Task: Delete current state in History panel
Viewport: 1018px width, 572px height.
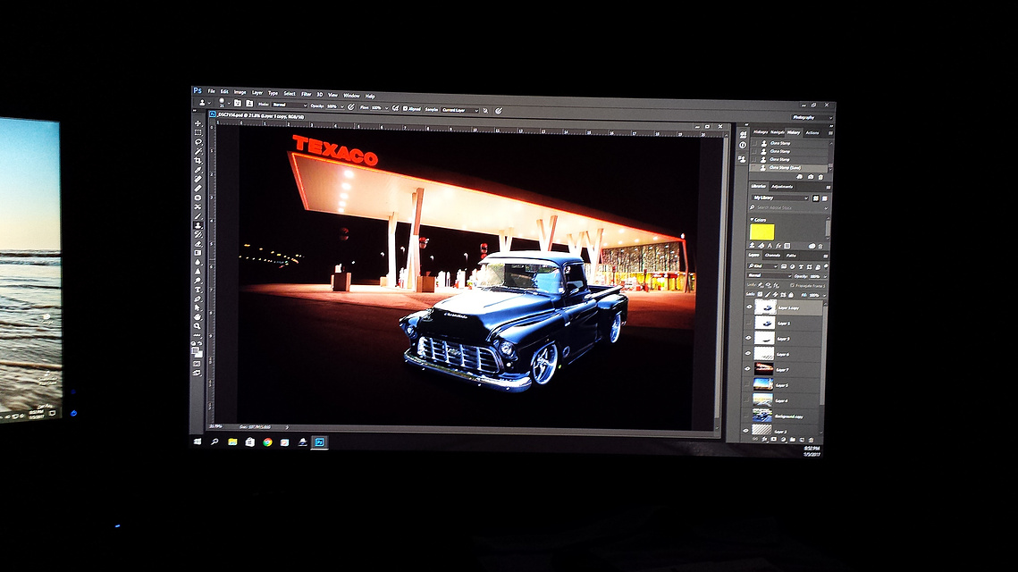Action: (820, 177)
